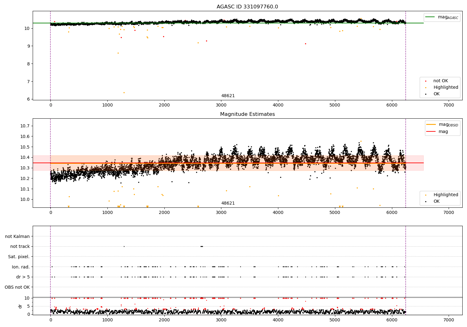The width and height of the screenshot is (467, 327).
Task: Click the 48621 label in the top plot
Action: pyautogui.click(x=228, y=96)
